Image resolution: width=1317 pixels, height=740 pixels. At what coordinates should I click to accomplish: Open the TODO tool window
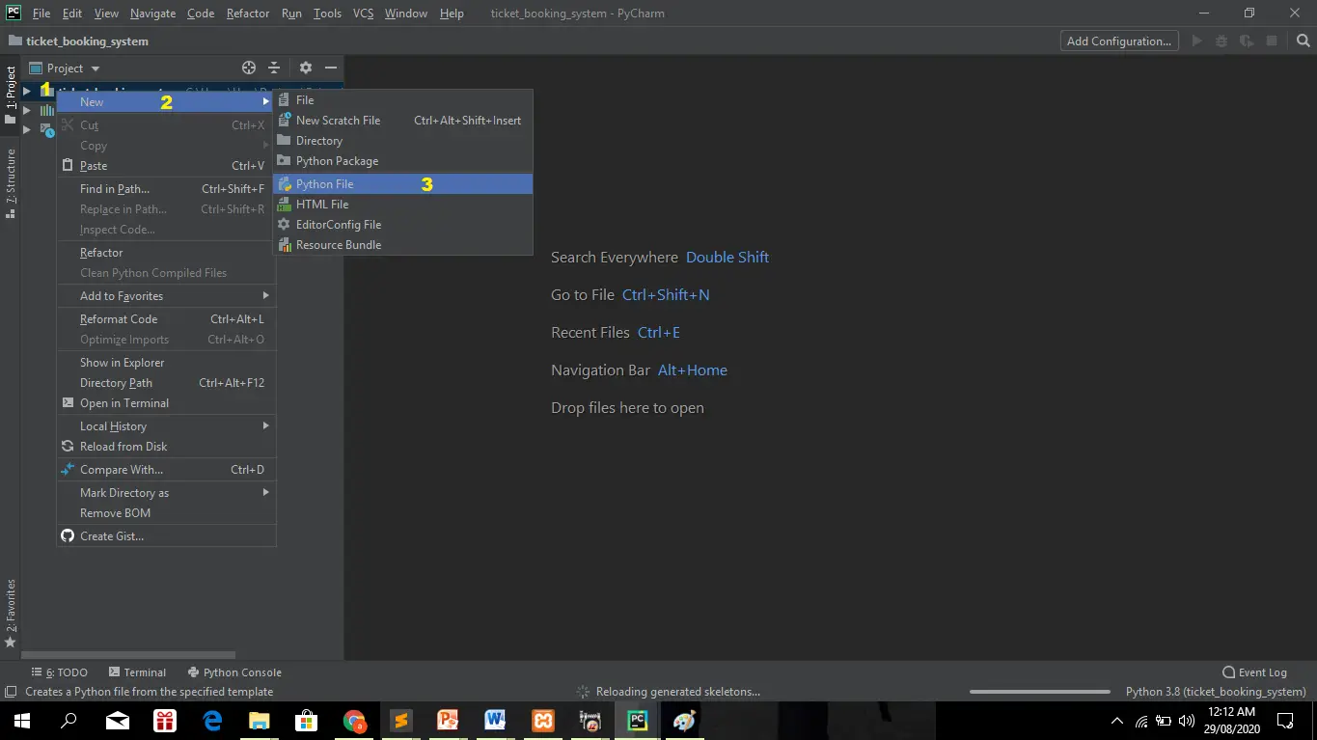click(x=60, y=671)
